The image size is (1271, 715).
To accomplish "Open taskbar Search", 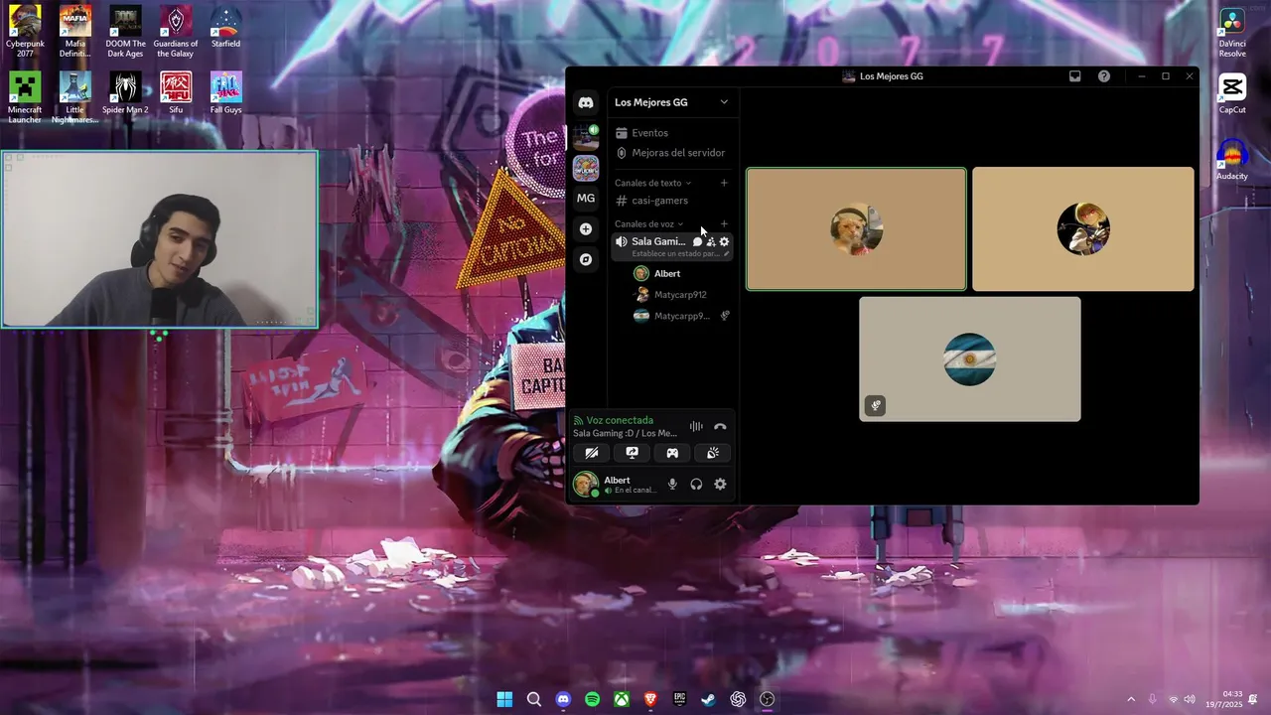I will tap(534, 699).
